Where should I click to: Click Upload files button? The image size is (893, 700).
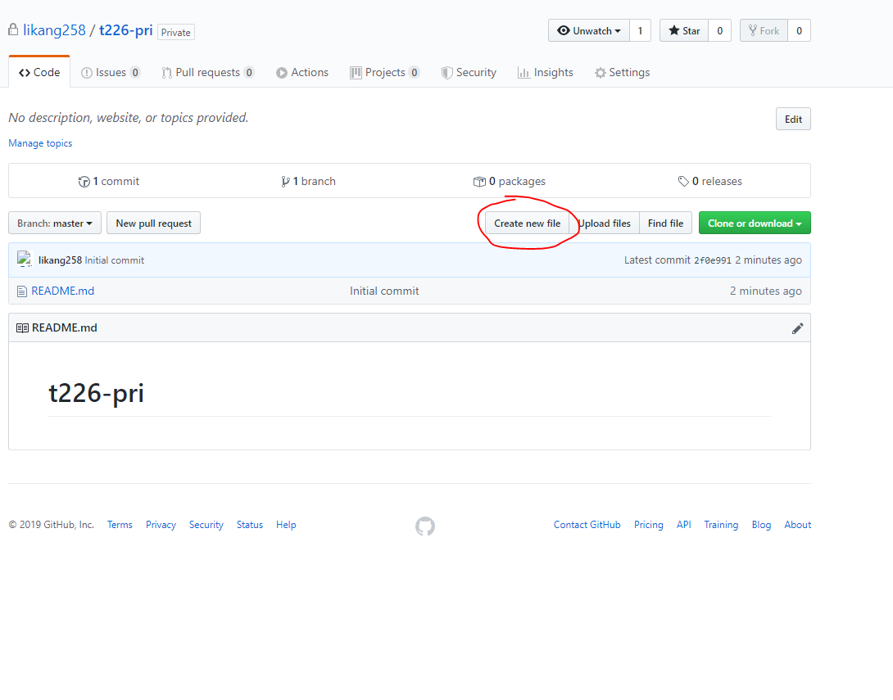(x=605, y=223)
